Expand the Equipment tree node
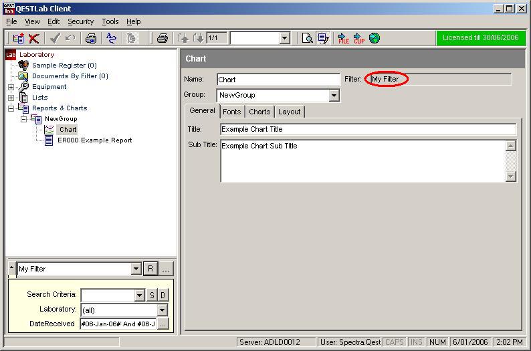 [11, 87]
